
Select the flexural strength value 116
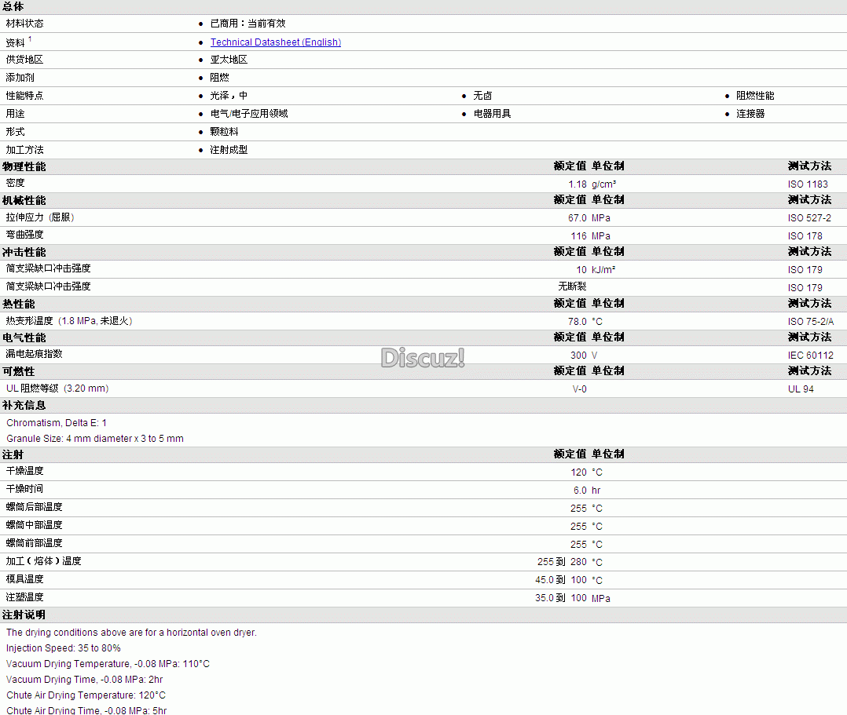(578, 236)
